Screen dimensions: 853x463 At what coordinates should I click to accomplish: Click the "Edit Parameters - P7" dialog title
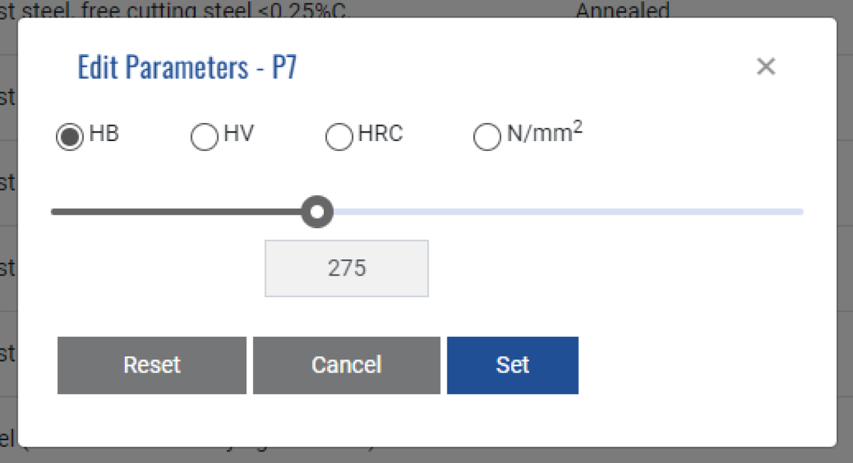pos(187,67)
